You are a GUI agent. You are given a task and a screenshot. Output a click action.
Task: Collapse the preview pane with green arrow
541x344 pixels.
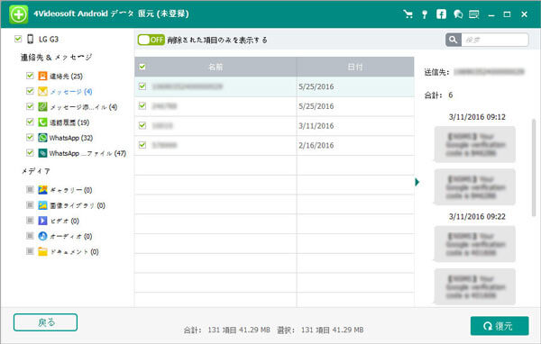[417, 182]
